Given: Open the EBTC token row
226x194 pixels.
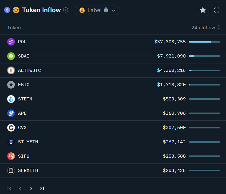Looking at the screenshot, I should (x=24, y=85).
